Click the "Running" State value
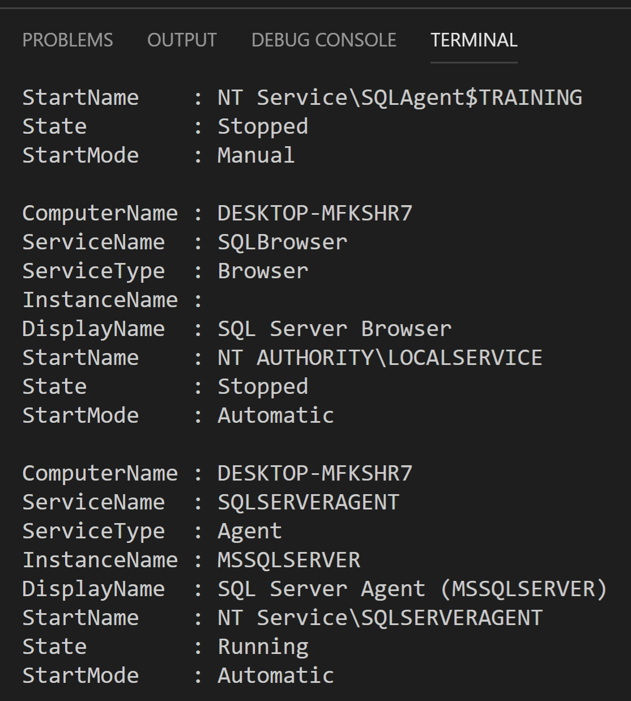The height and width of the screenshot is (701, 631). (x=263, y=647)
